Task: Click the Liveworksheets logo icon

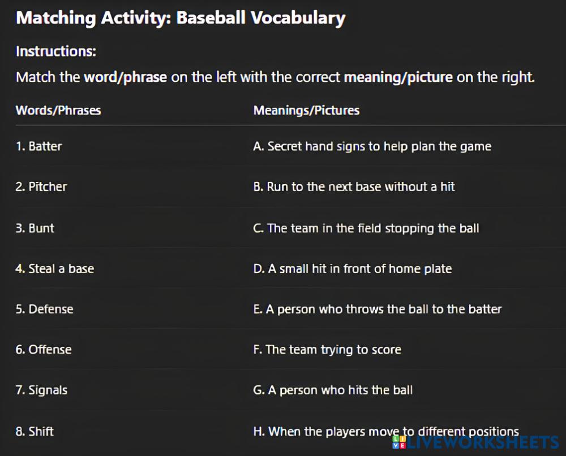Action: pyautogui.click(x=399, y=442)
